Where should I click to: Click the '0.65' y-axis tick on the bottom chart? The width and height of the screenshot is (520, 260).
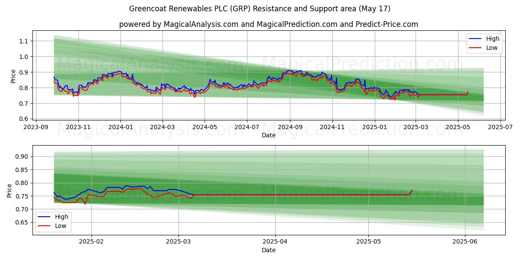22,223
